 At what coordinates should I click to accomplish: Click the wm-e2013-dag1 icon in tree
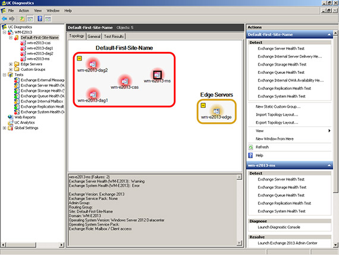pyautogui.click(x=23, y=48)
